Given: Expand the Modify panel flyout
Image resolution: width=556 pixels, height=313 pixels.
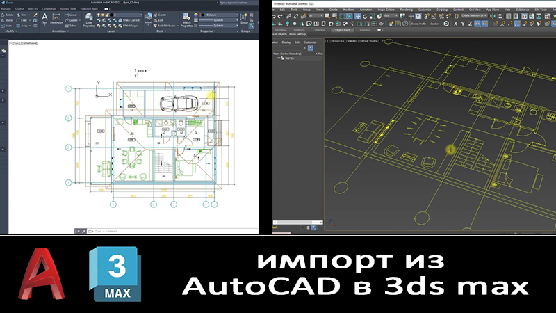Looking at the screenshot, I should tap(11, 31).
